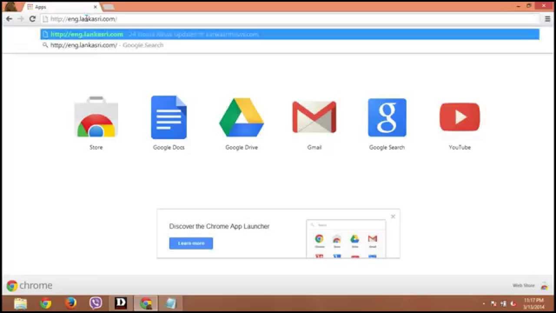Select the highlighted eng.lankasri.com suggestion
This screenshot has height=313, width=556.
290,34
